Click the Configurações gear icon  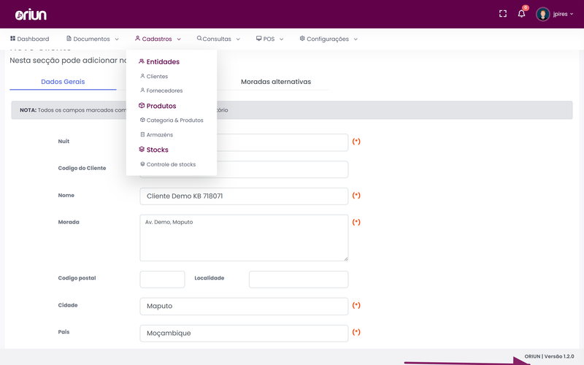[x=302, y=39]
